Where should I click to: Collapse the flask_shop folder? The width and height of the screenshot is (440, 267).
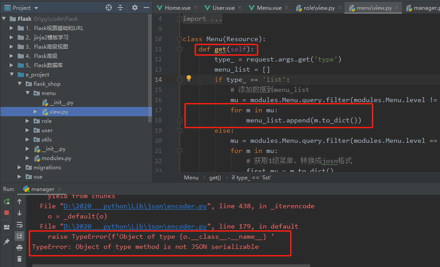pos(19,84)
